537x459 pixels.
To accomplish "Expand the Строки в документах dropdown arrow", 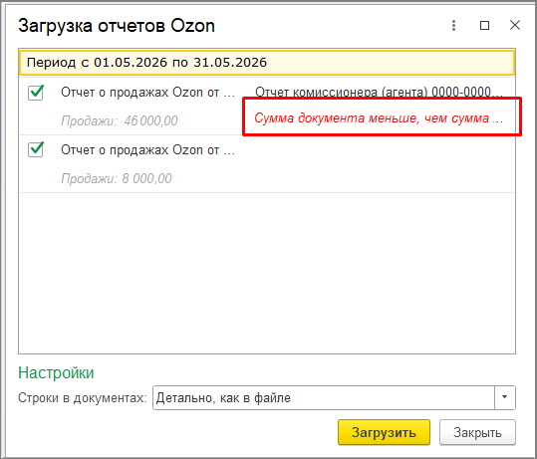I will click(504, 397).
